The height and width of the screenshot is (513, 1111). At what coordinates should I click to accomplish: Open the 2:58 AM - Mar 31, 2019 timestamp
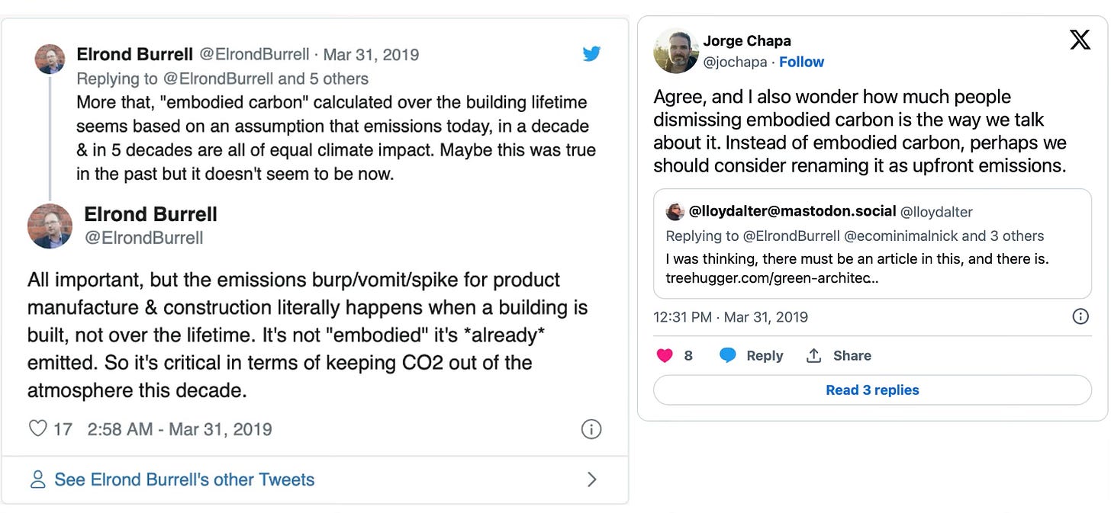[x=179, y=429]
